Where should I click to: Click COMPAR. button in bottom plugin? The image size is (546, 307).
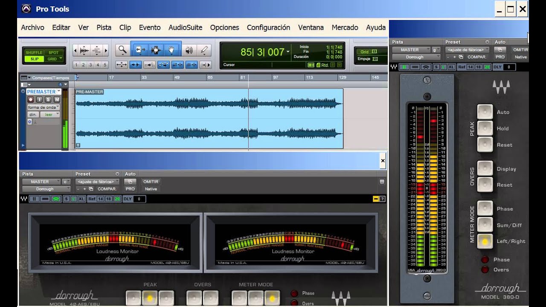click(107, 189)
